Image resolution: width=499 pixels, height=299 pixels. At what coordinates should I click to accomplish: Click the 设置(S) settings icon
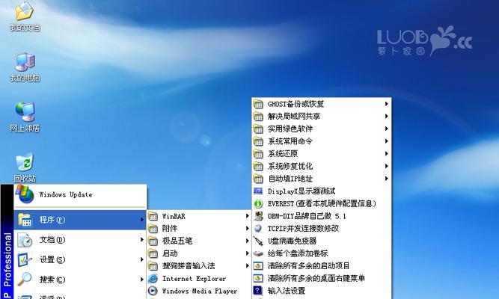pos(25,259)
